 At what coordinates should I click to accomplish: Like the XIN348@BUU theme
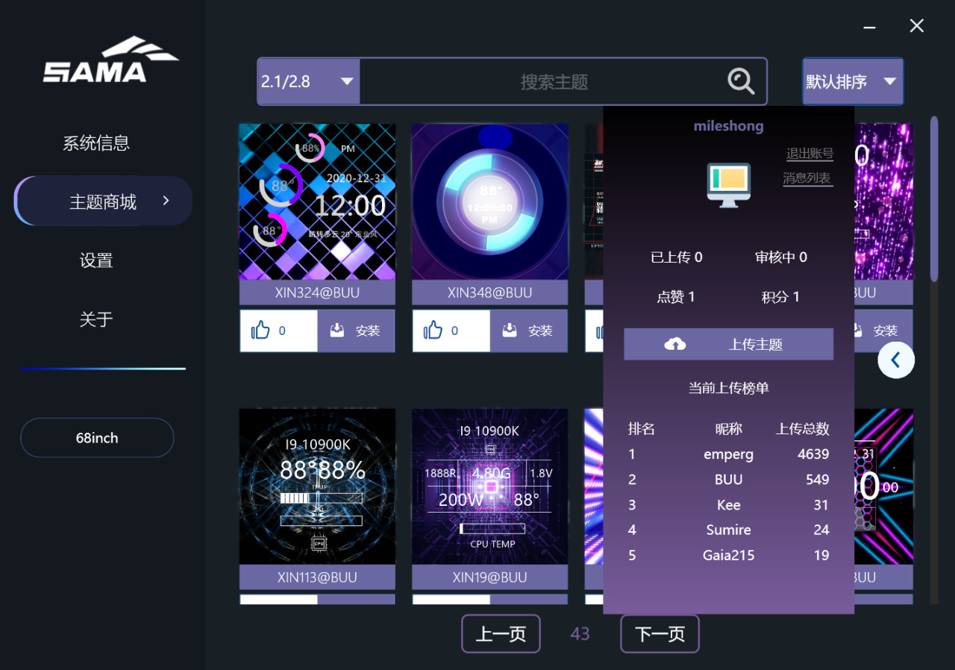[x=451, y=331]
